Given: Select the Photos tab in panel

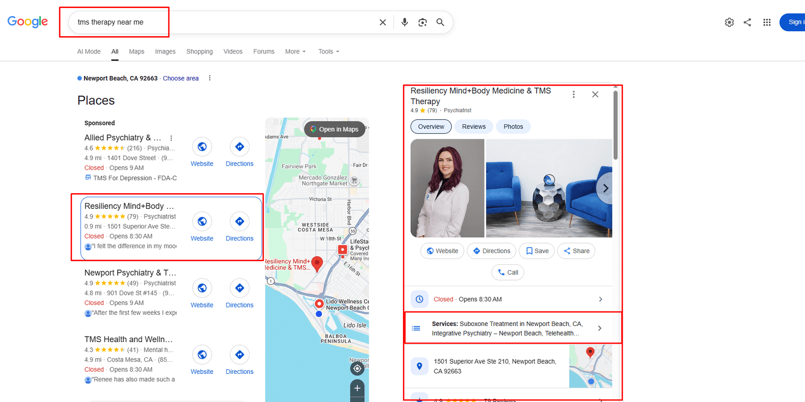Looking at the screenshot, I should pyautogui.click(x=513, y=127).
